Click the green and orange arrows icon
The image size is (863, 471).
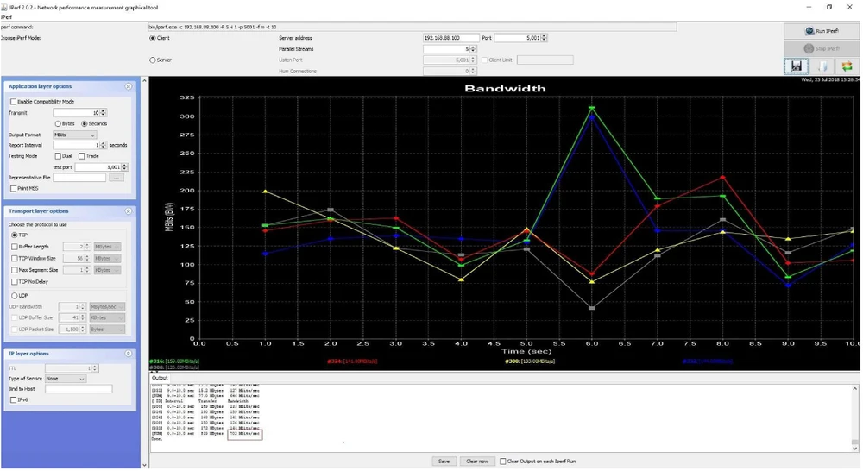pyautogui.click(x=847, y=66)
